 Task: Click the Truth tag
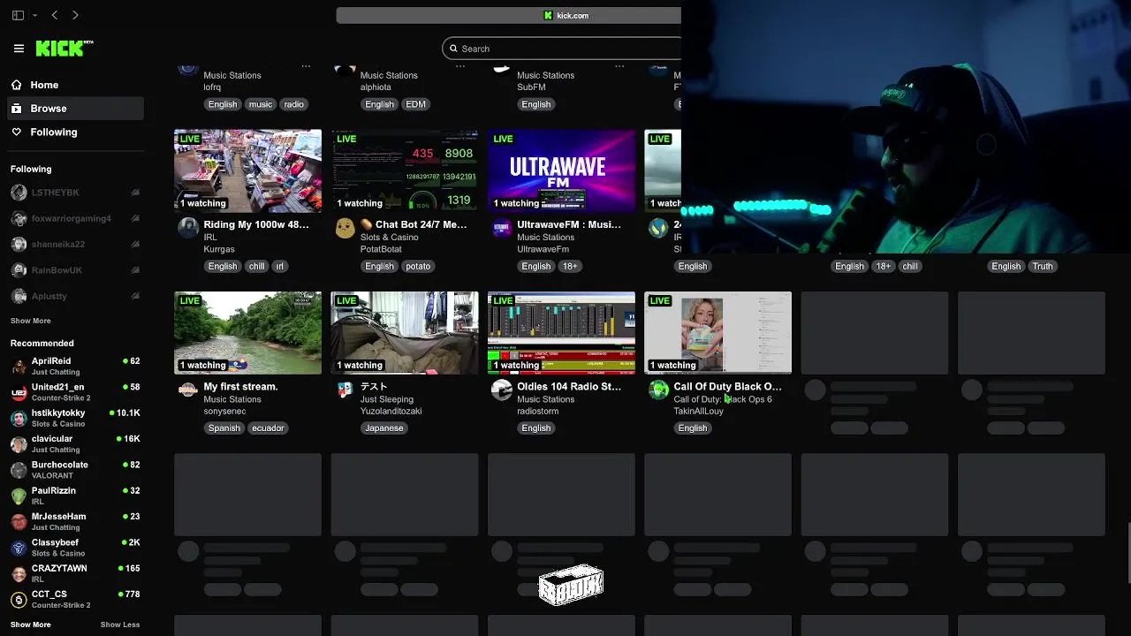1043,266
